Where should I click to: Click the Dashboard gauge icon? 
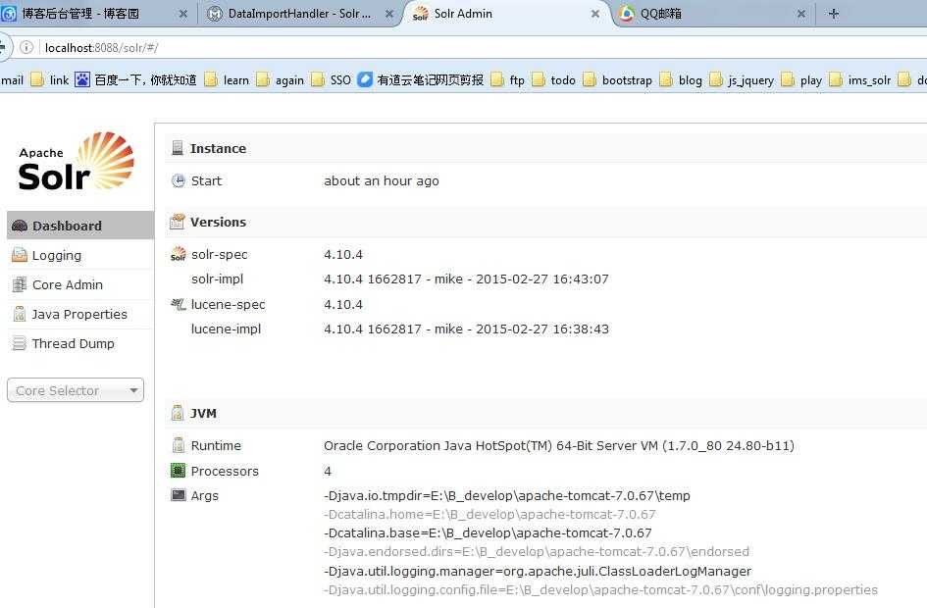pyautogui.click(x=20, y=226)
